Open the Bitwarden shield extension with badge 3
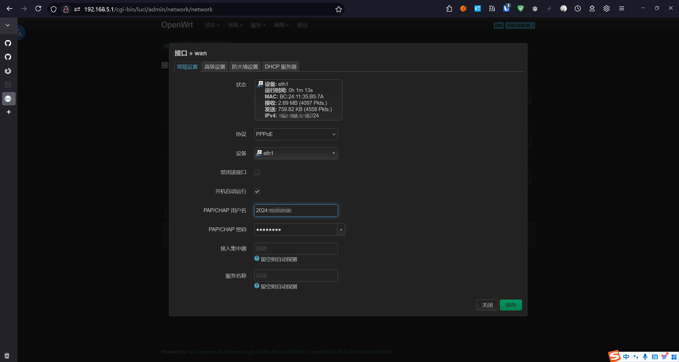 pos(506,8)
